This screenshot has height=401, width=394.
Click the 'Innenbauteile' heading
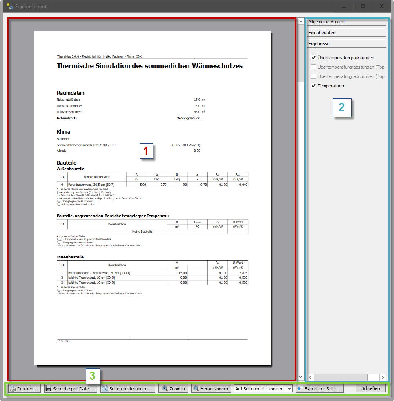70,257
